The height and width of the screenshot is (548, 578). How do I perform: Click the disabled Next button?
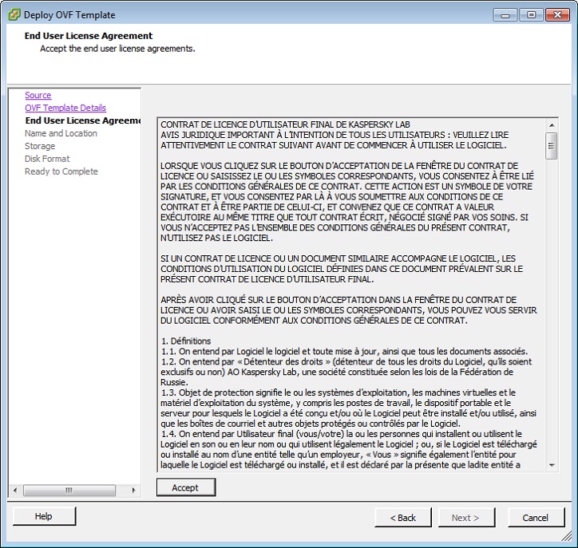tap(466, 518)
